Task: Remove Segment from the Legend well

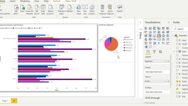Action: (168, 61)
